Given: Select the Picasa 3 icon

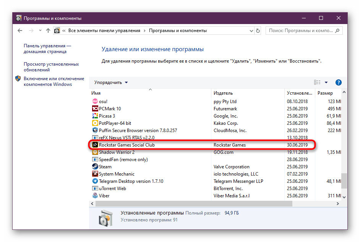Looking at the screenshot, I should (x=95, y=116).
